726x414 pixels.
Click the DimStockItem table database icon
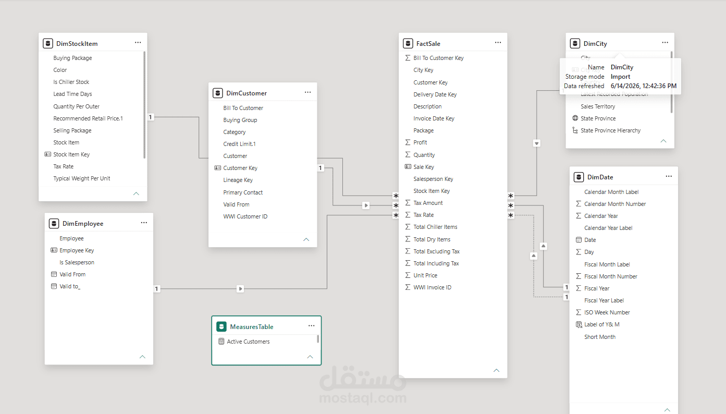pos(48,43)
